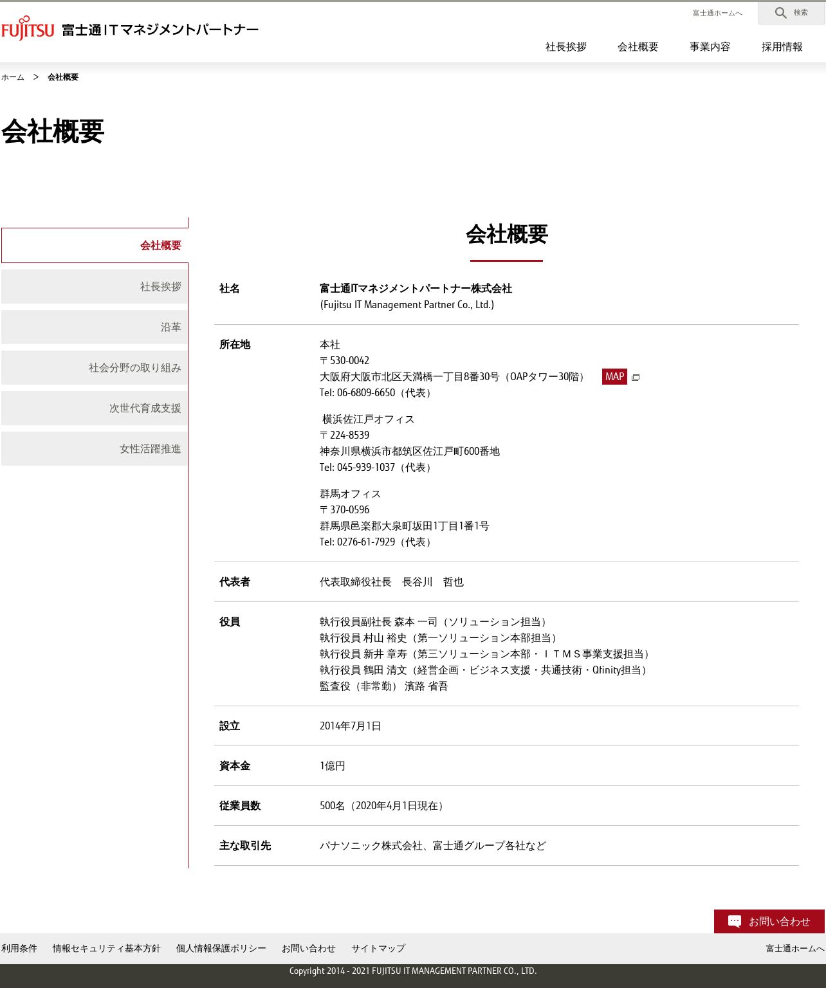Click the chat bubble icon in お問い合わせ button
This screenshot has width=826, height=988.
[735, 922]
